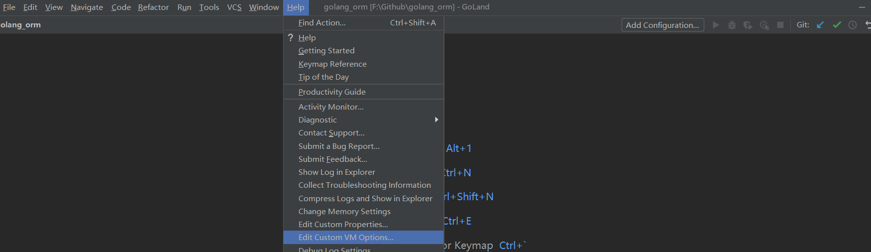Click the Stop square icon

pos(780,25)
